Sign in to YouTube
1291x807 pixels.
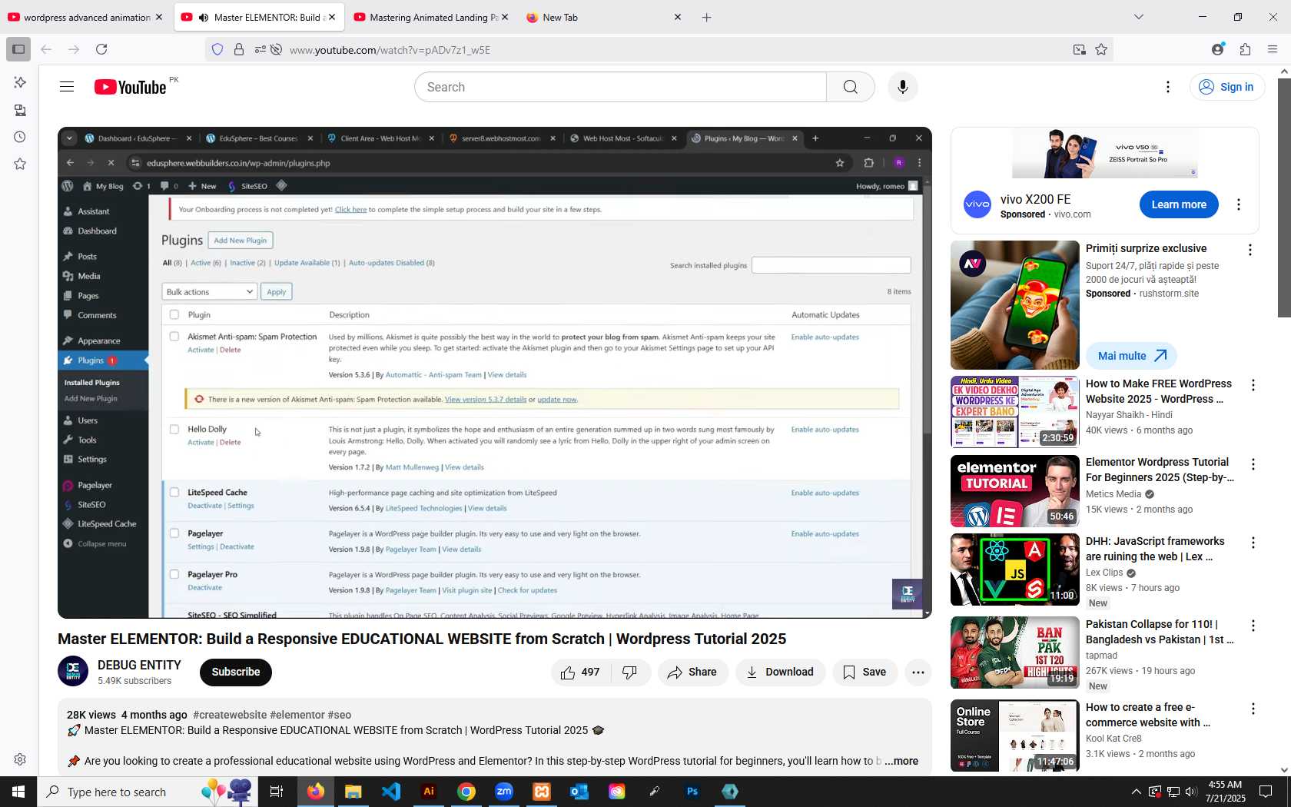tap(1226, 87)
